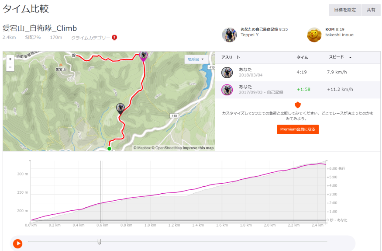Click the 共有 share button
The image size is (382, 251).
tap(371, 10)
